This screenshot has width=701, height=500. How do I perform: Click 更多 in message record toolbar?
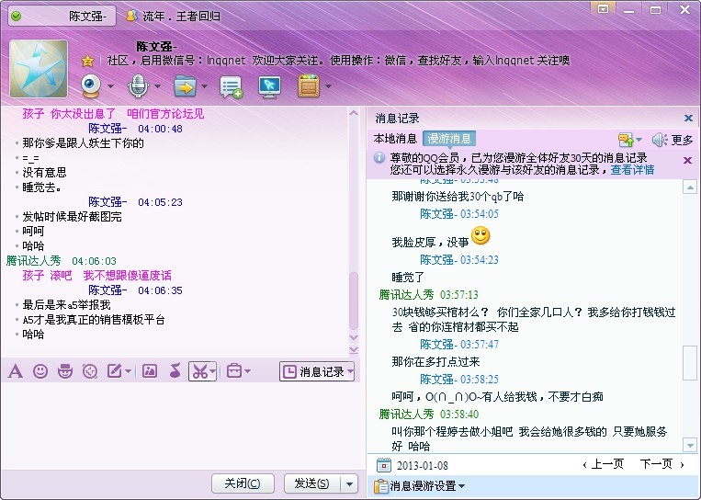tap(683, 140)
